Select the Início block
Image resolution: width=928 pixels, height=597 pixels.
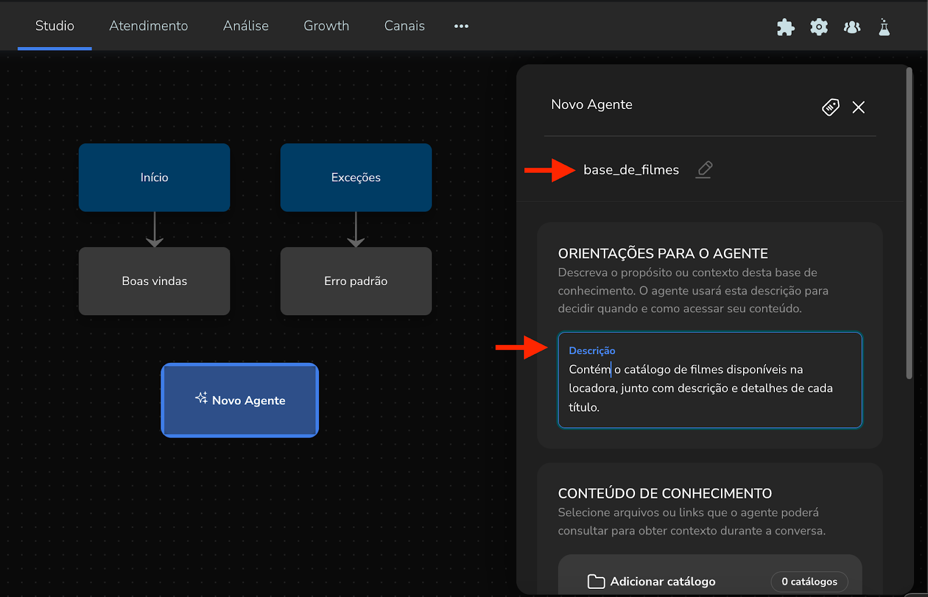[154, 177]
